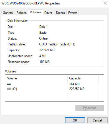Click the Cancel button
Screen dimensions: 109x124
pos(97,120)
